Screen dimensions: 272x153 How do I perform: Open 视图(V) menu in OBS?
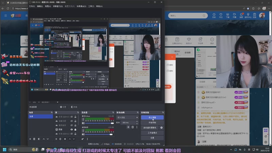[48, 6]
